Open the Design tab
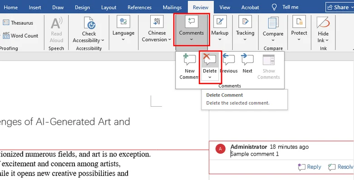 point(82,7)
